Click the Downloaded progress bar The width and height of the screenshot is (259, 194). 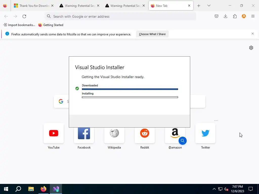[130, 89]
